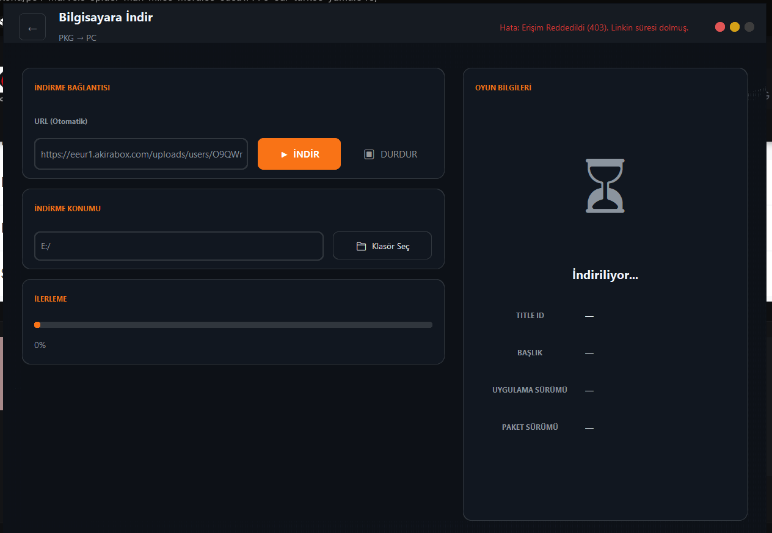Click the stop square icon beside DURDUR

coord(369,154)
